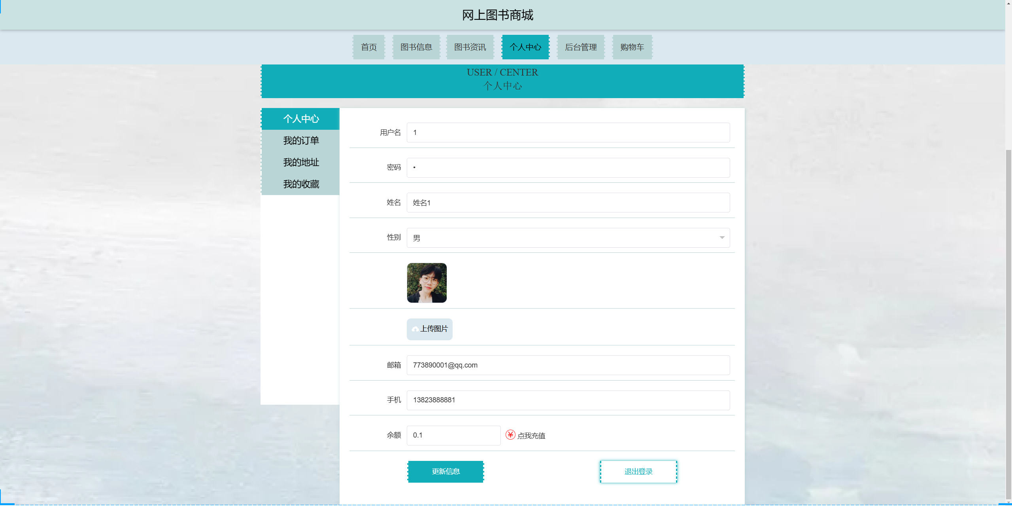The height and width of the screenshot is (506, 1012).
Task: Switch to the 图书信息 tab
Action: 416,47
